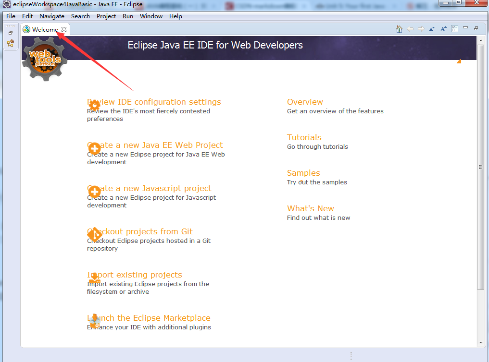The height and width of the screenshot is (362, 489).
Task: Open the Navigate menu
Action: point(52,16)
